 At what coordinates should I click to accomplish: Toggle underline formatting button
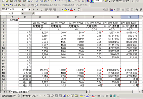coord(42,10)
